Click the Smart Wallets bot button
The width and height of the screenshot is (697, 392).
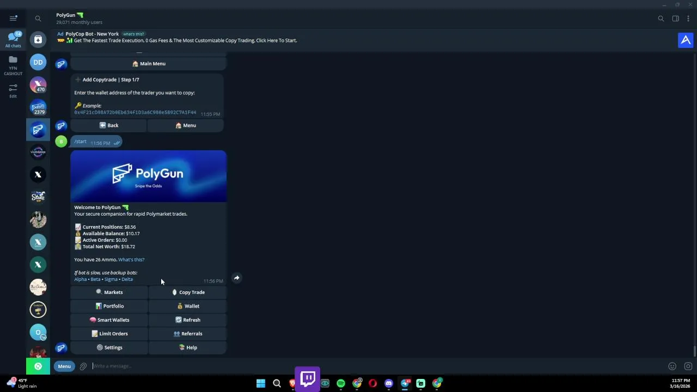point(109,320)
